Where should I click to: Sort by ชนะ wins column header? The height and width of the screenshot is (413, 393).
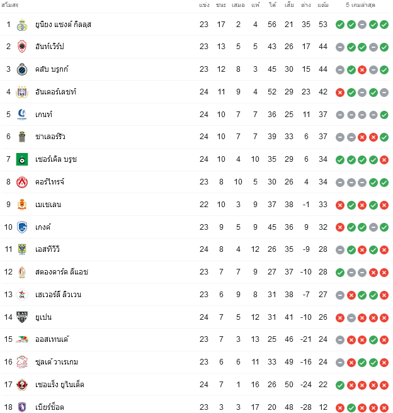[221, 5]
